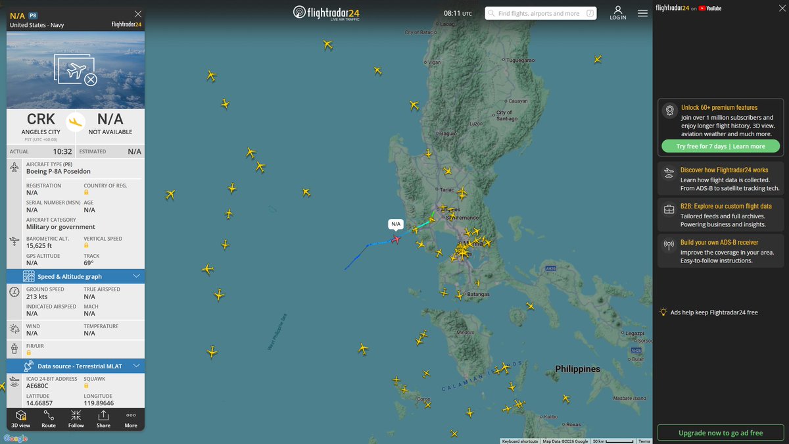Open Unlock 60+ premium features link
The image size is (789, 444).
pos(719,107)
